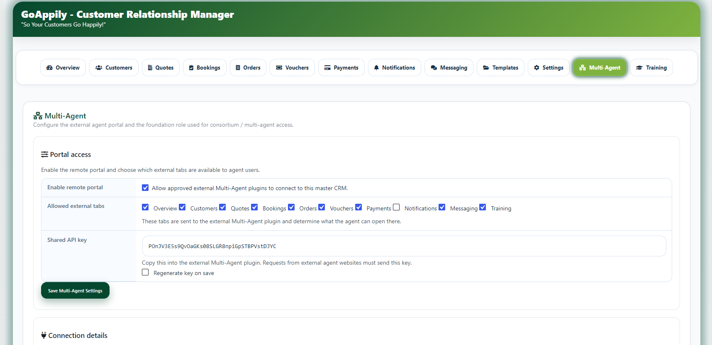Viewport: 712px width, 345px height.
Task: Toggle the Quotes external tab checkbox
Action: (222, 207)
